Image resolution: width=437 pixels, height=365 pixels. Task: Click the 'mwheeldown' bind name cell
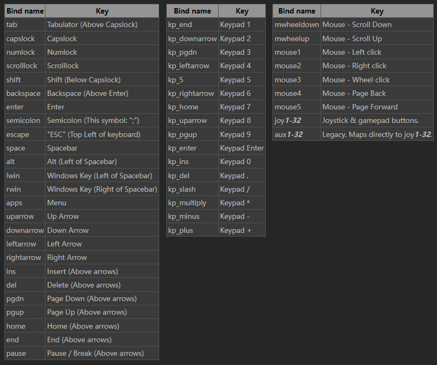tap(296, 24)
